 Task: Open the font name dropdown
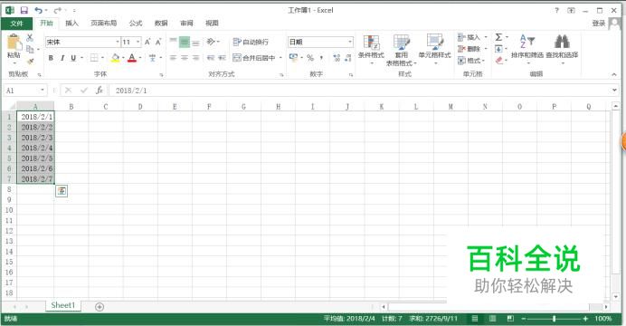coord(118,42)
